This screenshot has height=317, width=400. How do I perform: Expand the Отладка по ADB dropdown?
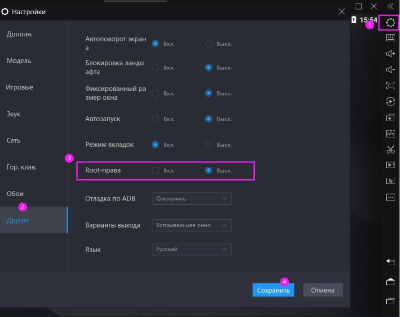[x=191, y=199]
